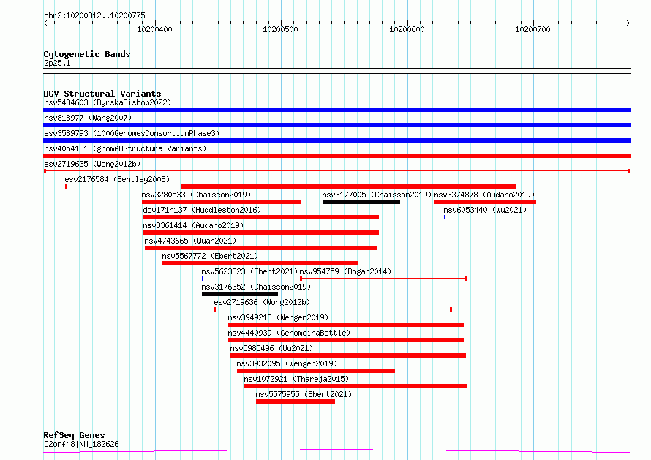Click the 2p25.1 cytogenetic band label
Screen dimensions: 651x460
tap(57, 63)
